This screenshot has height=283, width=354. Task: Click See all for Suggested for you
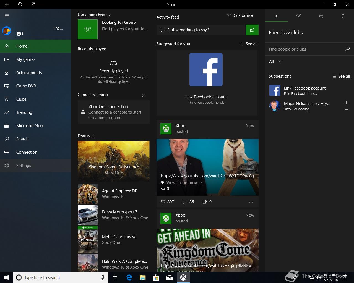coord(248,44)
